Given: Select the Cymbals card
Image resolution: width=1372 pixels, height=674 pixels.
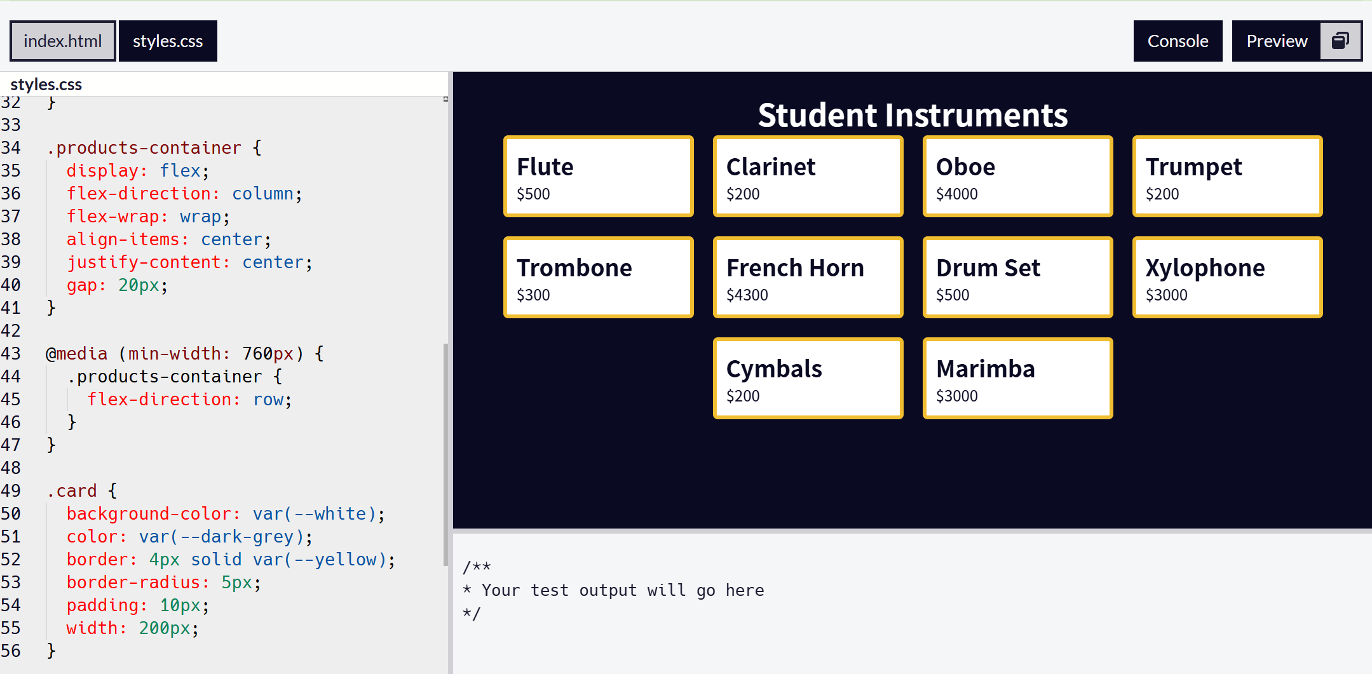Looking at the screenshot, I should pos(808,378).
